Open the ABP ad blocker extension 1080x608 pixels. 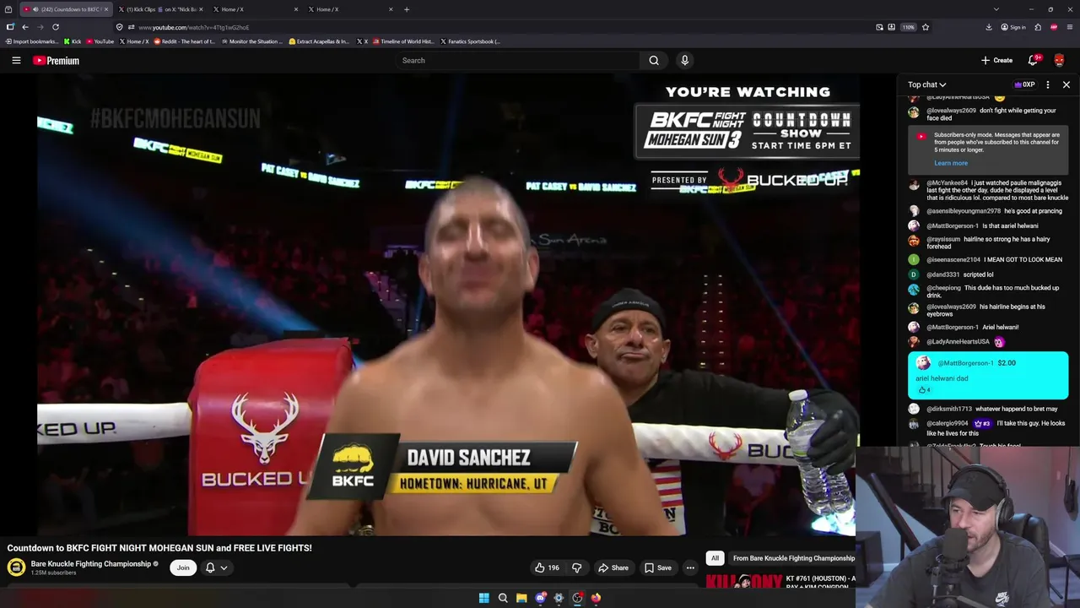(1054, 27)
